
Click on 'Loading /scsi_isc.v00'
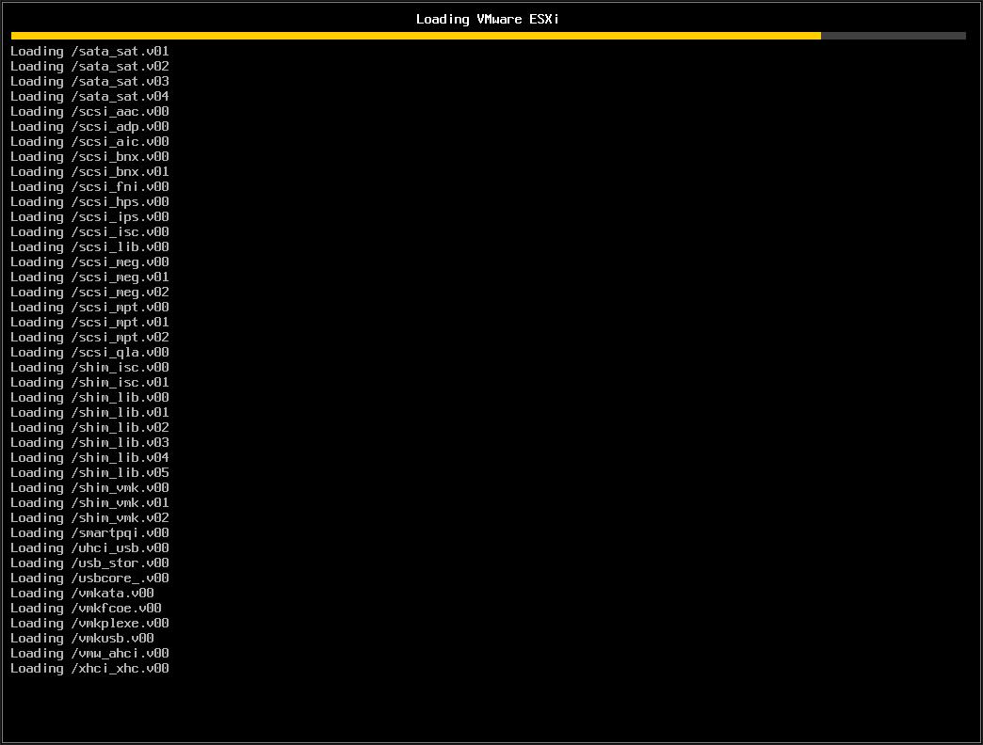[89, 231]
